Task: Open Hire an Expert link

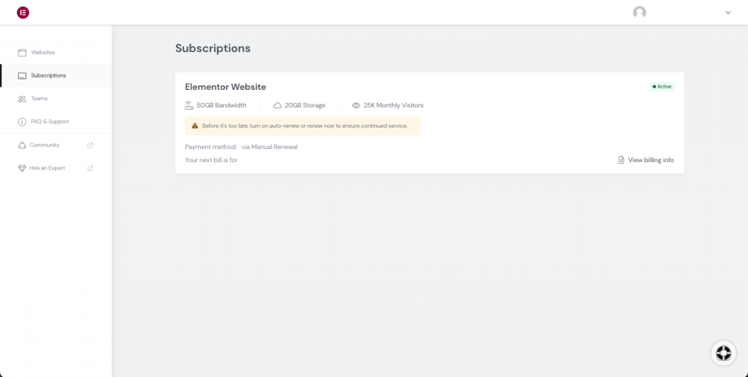Action: pyautogui.click(x=47, y=168)
